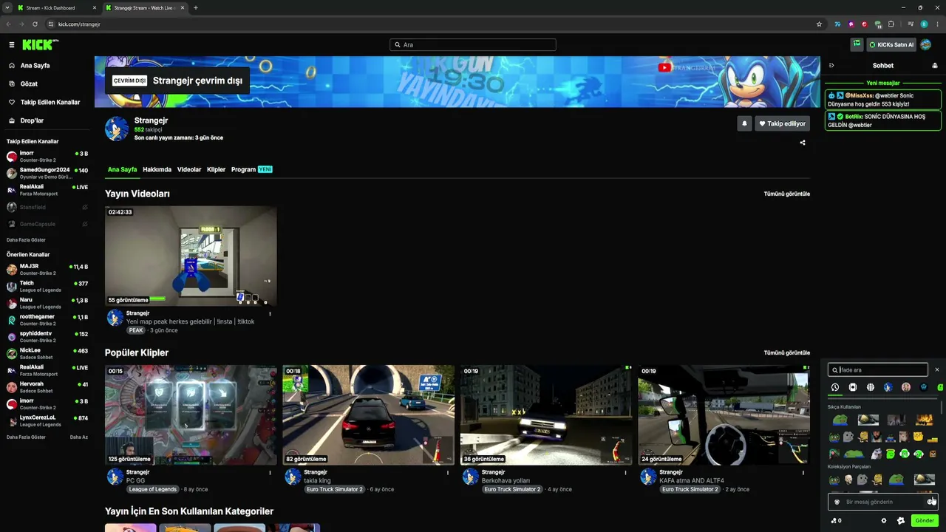Open MAJ3R recommended channel

click(47, 269)
